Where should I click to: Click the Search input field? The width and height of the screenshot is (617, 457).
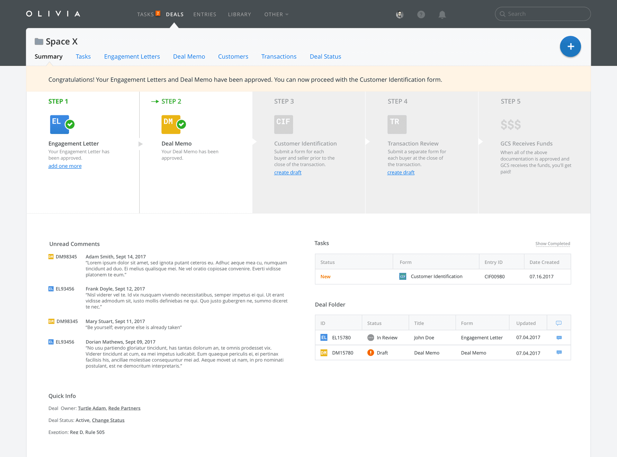(543, 14)
